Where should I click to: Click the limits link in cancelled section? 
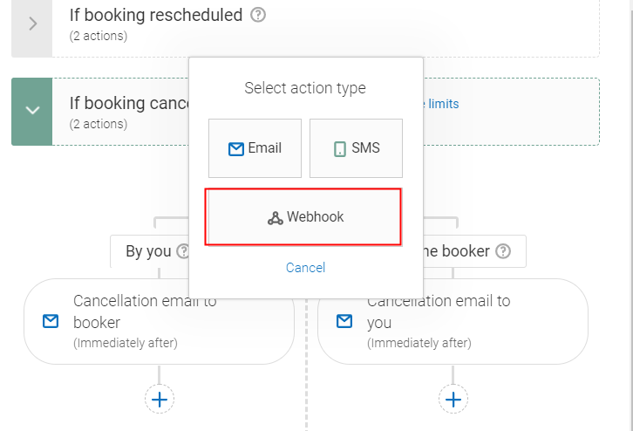(x=442, y=104)
